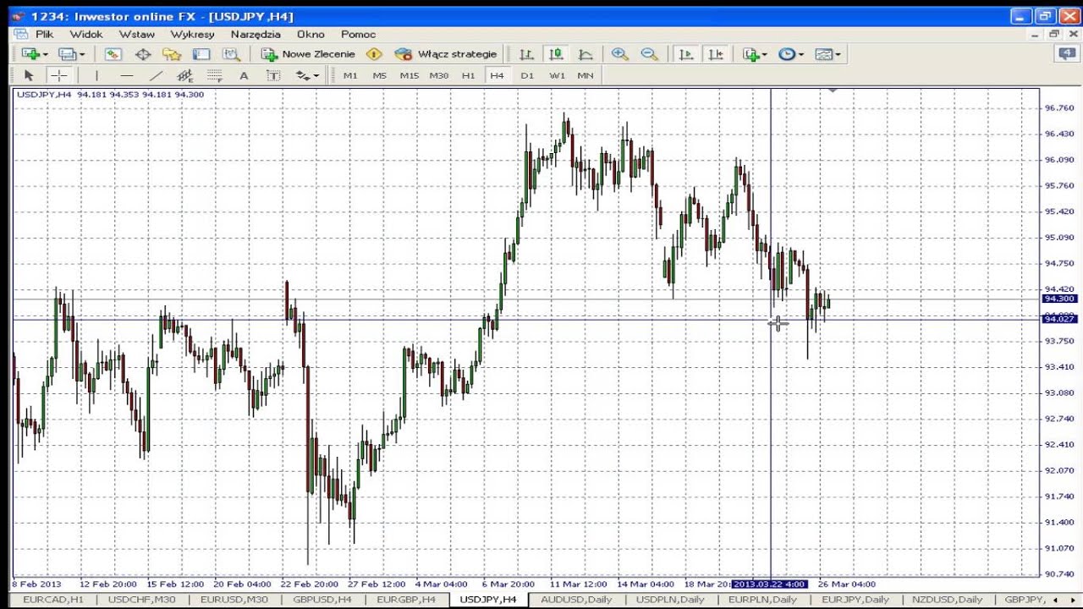Switch to the EURCAD,H1 chart tab
Viewport: 1083px width, 609px height.
coord(52,599)
